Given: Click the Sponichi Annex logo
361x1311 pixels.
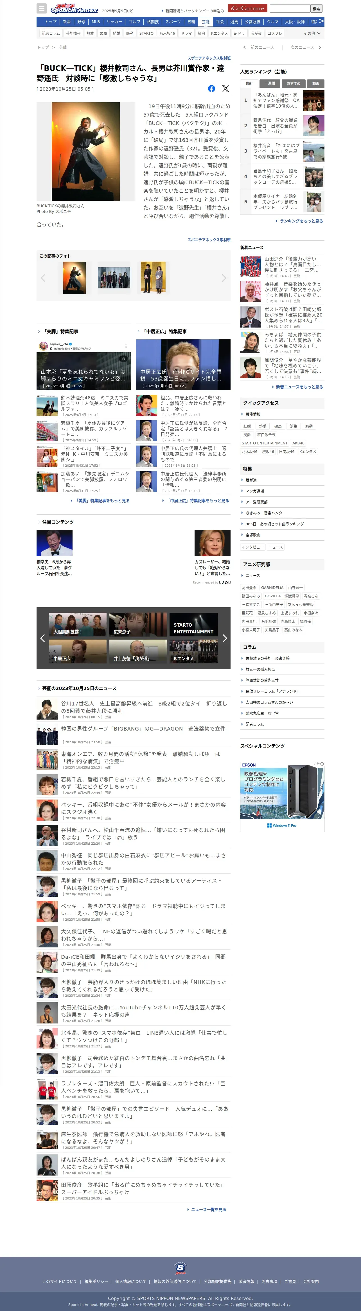Looking at the screenshot, I should pos(74,9).
